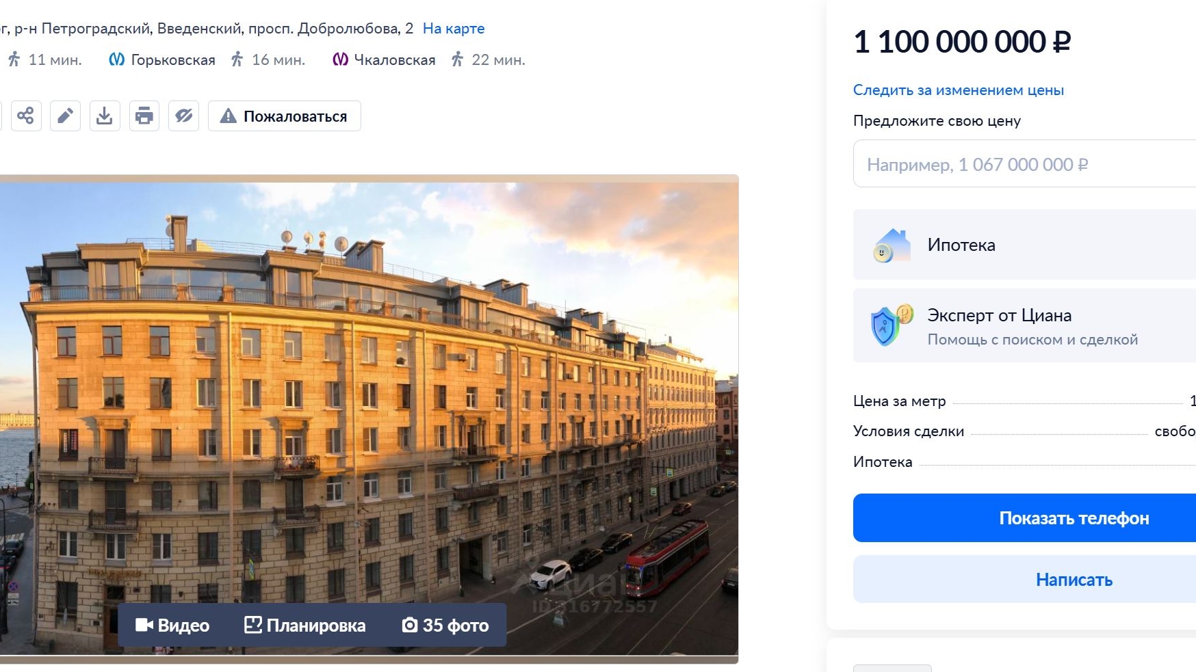Select the pencil note icon
The image size is (1196, 672).
[66, 116]
